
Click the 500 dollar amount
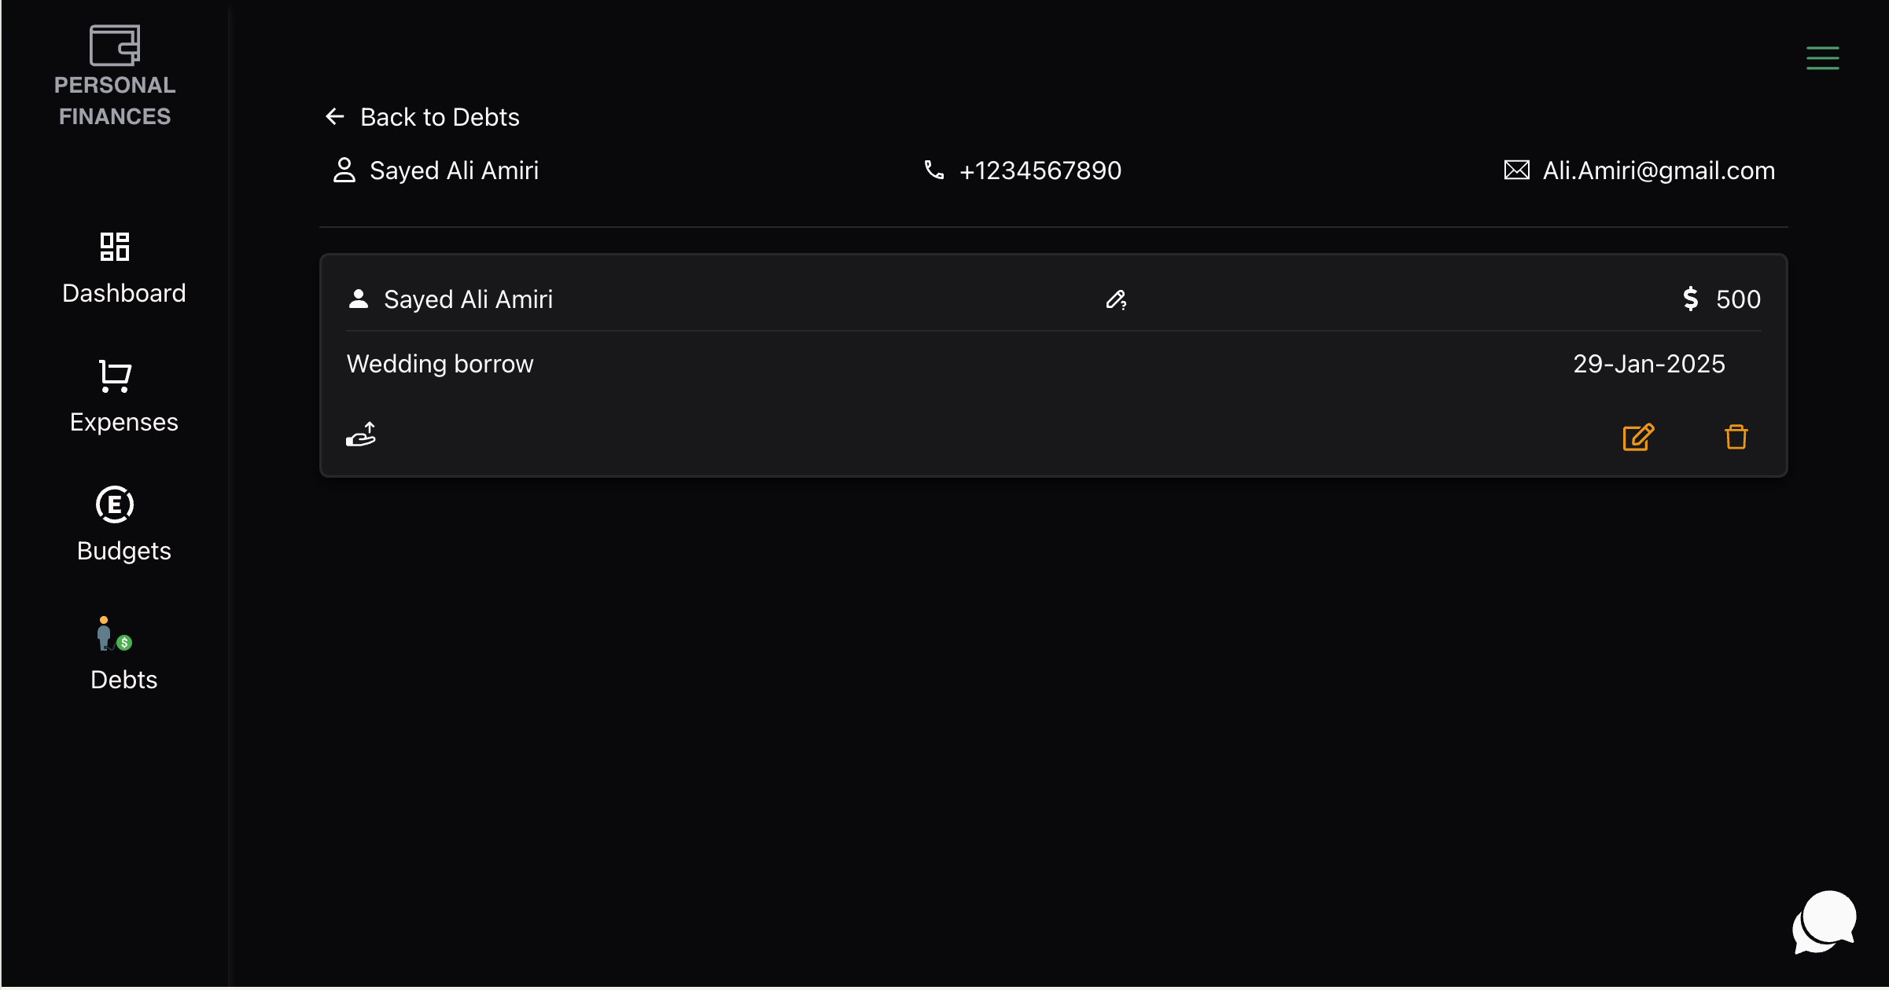pos(1737,299)
